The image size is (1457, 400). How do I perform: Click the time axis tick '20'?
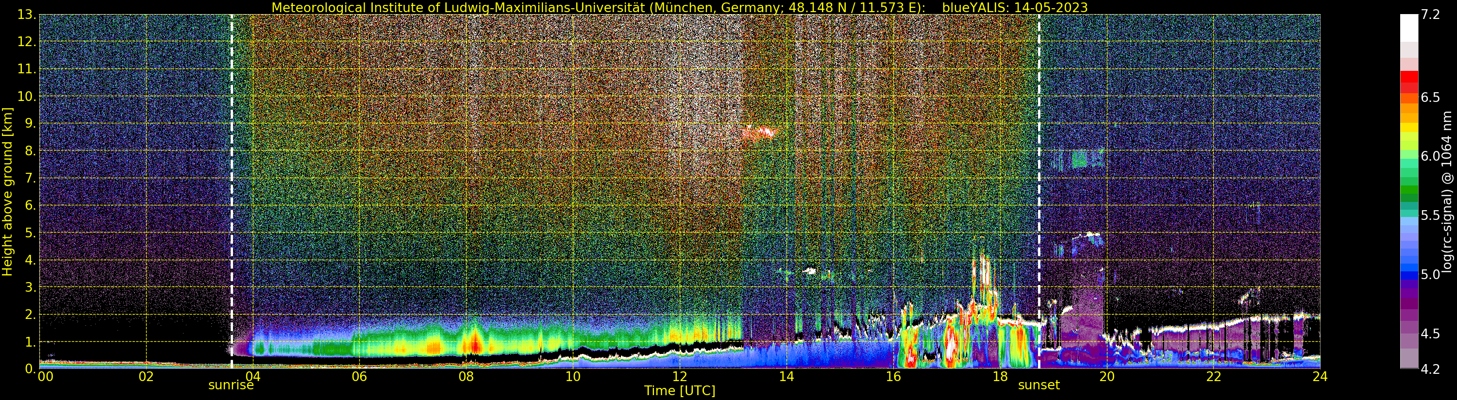click(x=1107, y=377)
